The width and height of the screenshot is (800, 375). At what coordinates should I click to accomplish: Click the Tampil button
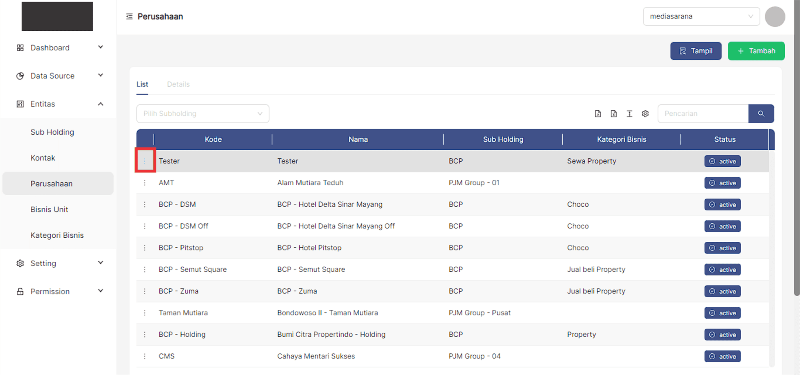(696, 51)
